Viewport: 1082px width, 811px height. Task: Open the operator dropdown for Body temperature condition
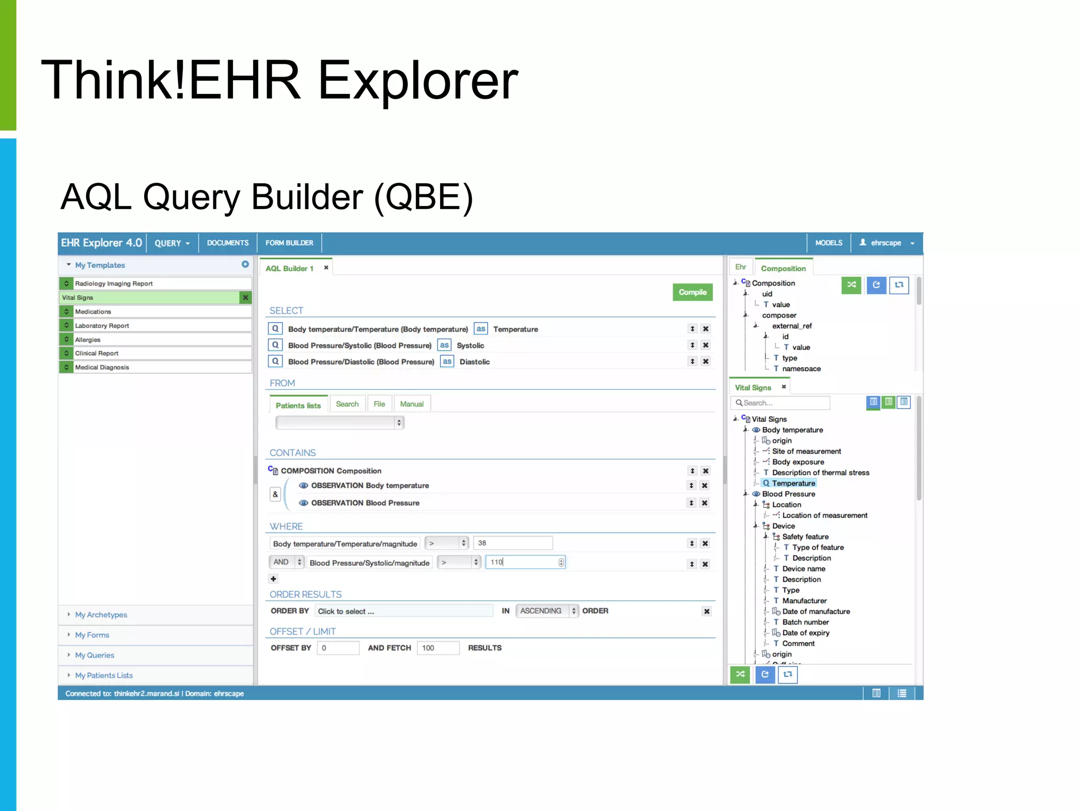coord(447,543)
